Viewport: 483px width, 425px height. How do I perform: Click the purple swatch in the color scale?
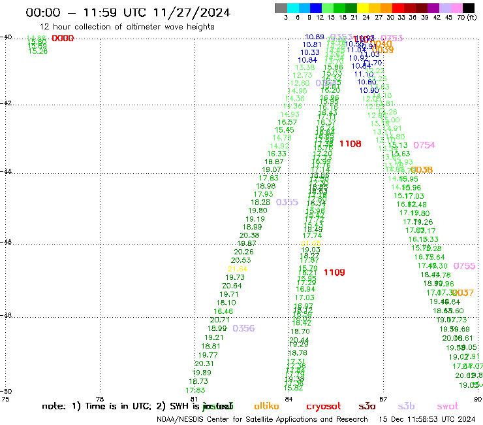(x=433, y=8)
